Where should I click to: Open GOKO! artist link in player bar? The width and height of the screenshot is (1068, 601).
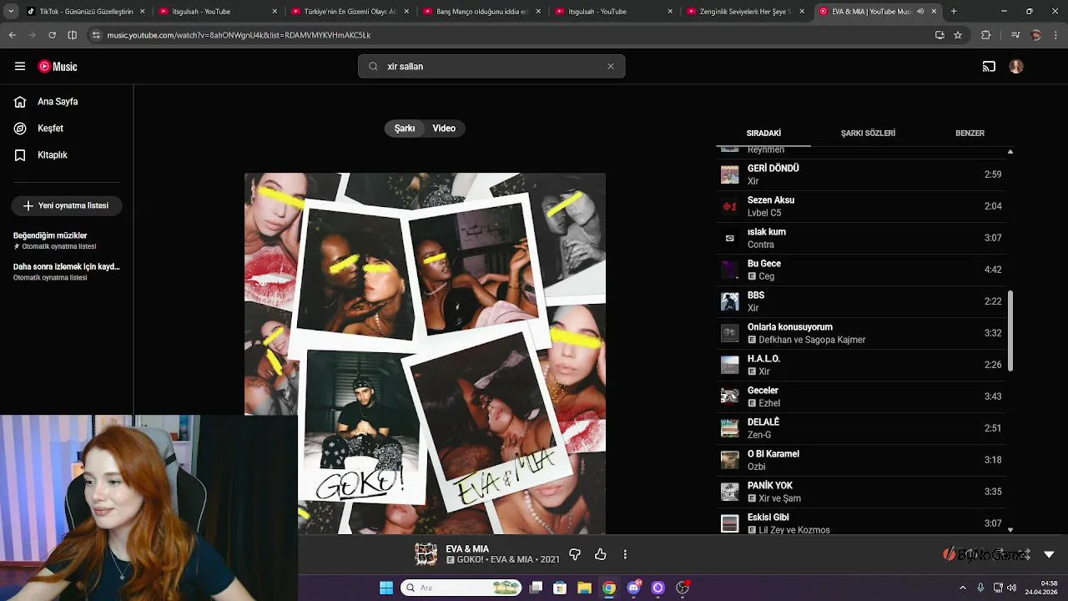click(x=471, y=560)
